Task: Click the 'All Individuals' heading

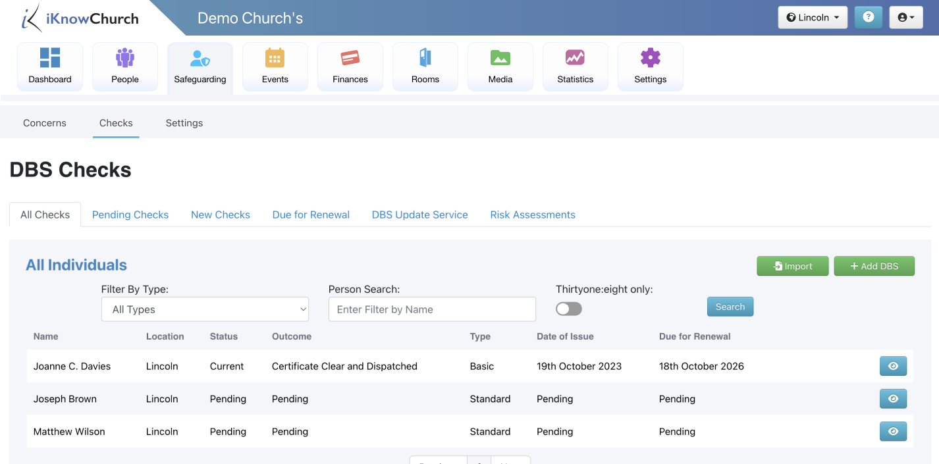Action: pyautogui.click(x=76, y=265)
